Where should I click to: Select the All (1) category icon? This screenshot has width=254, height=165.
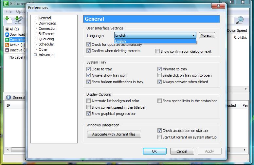7,29
